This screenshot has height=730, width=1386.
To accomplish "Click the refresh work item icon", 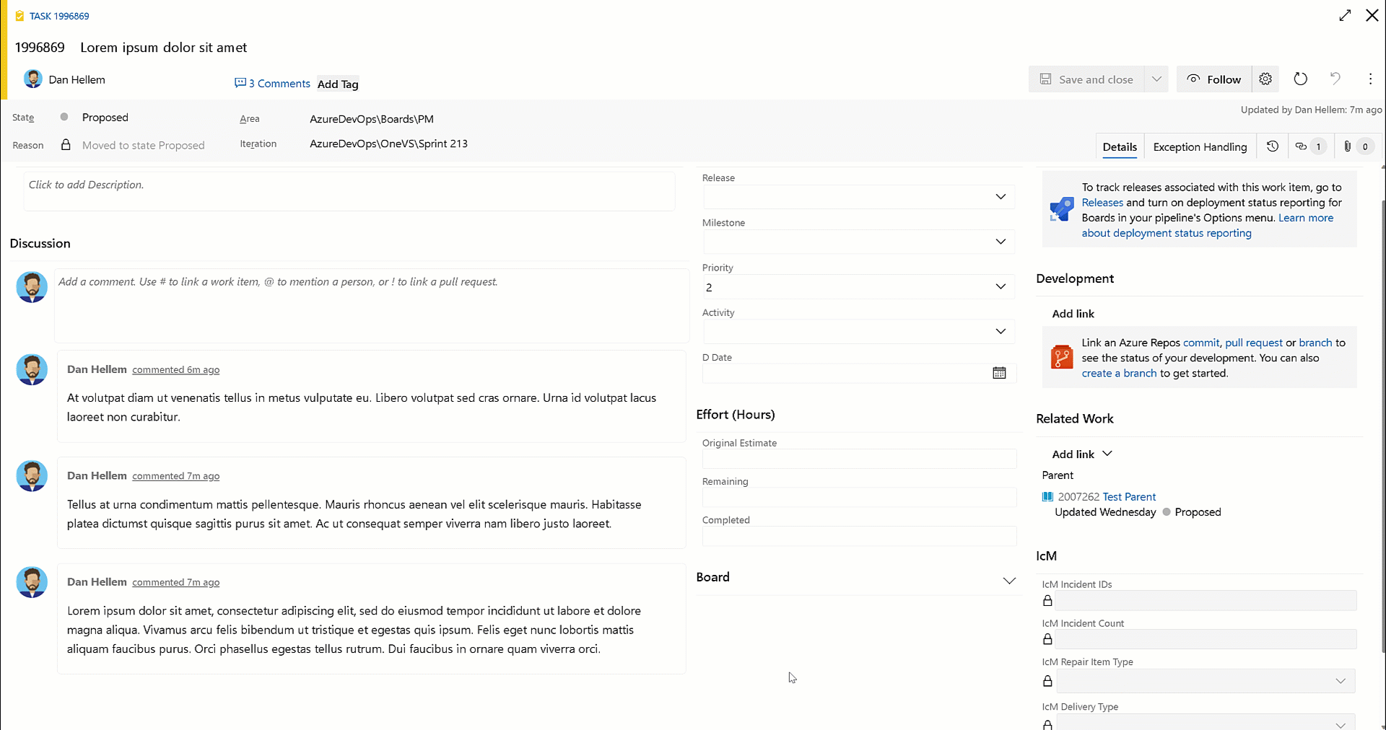I will [1300, 79].
